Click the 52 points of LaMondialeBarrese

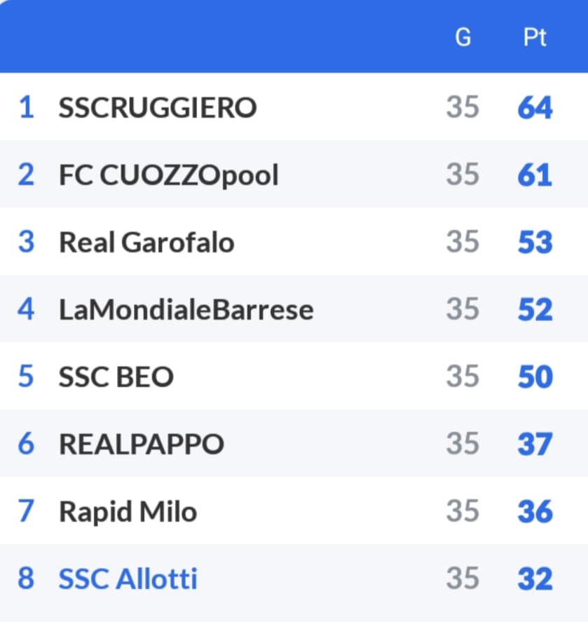pyautogui.click(x=535, y=310)
